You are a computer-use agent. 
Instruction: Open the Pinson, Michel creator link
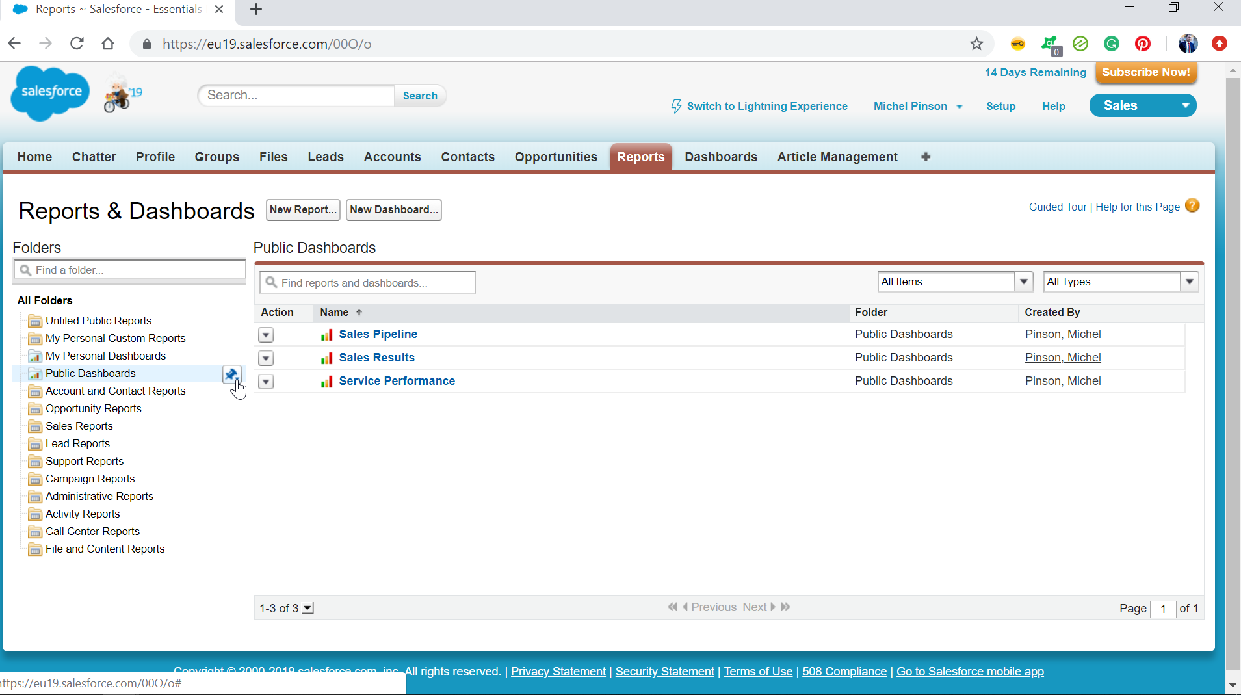pyautogui.click(x=1062, y=334)
